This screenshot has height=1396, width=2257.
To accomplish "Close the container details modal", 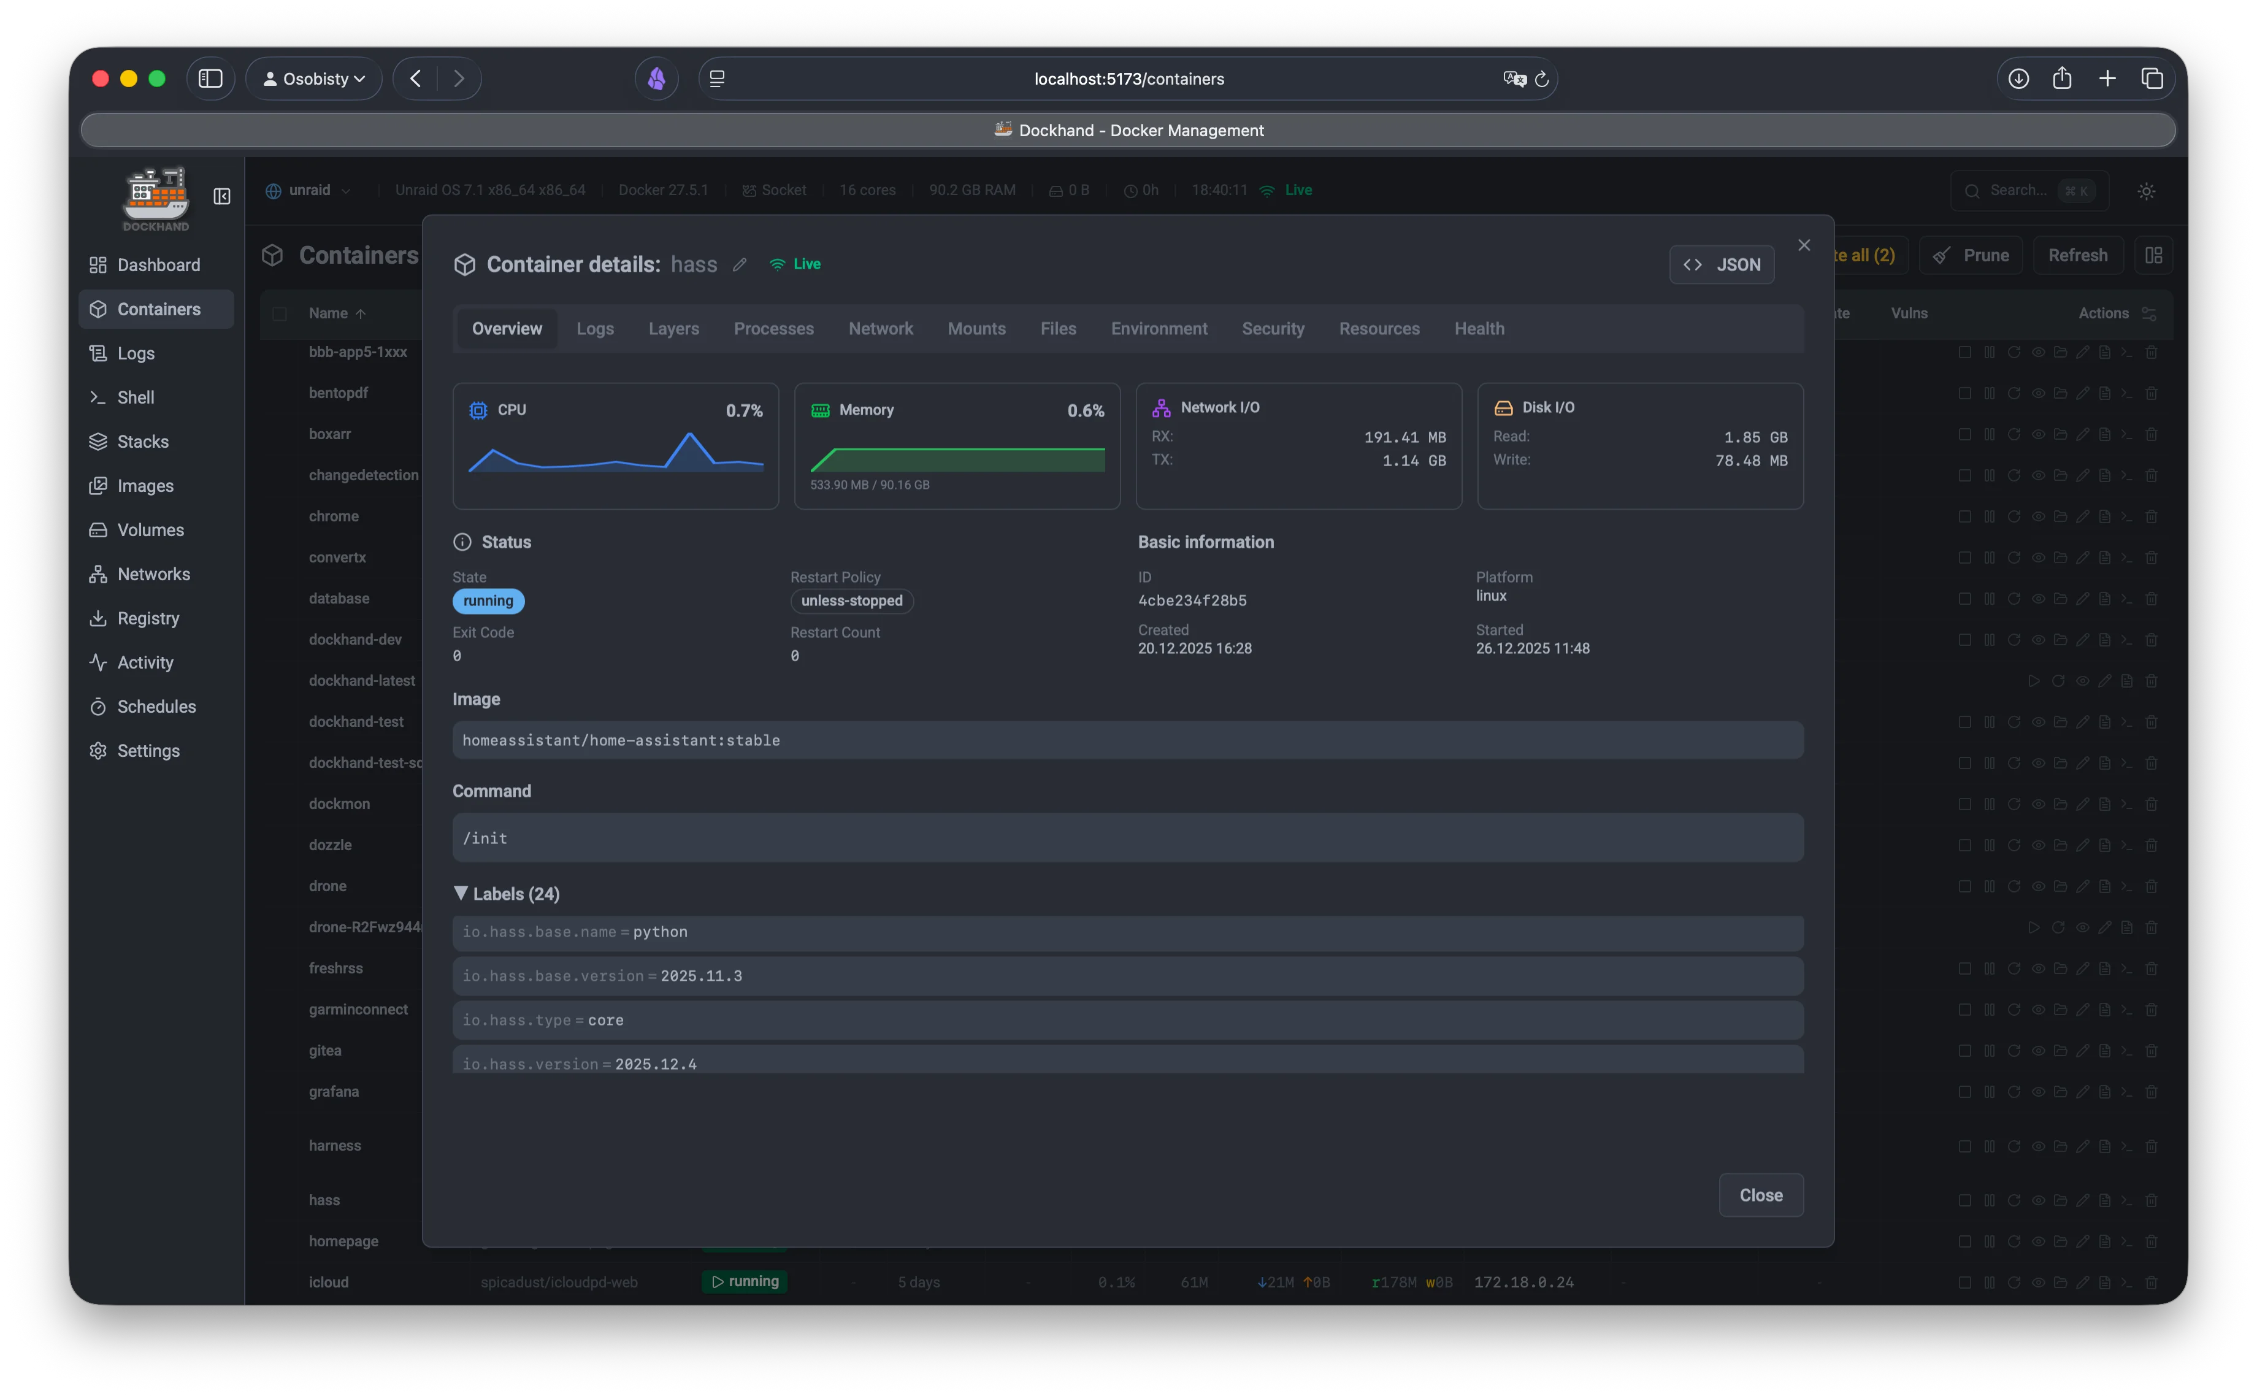I will (x=1804, y=245).
